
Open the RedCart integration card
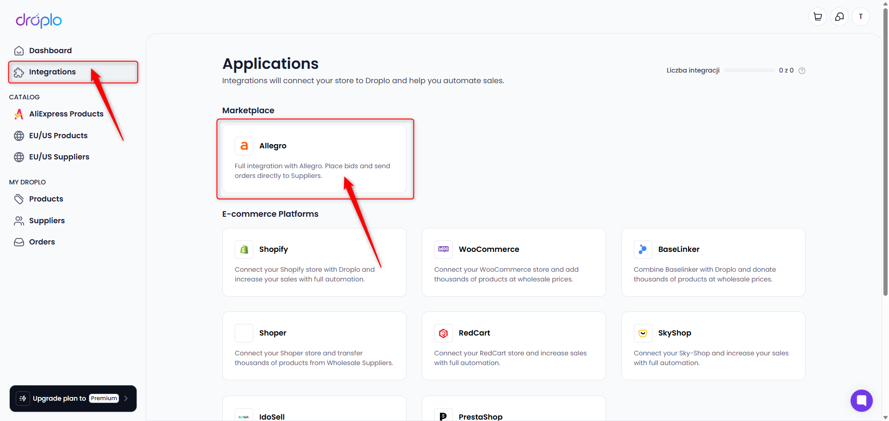pos(513,346)
